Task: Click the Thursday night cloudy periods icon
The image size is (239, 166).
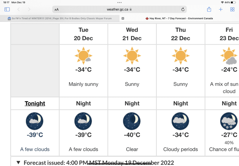Action: pos(180,121)
